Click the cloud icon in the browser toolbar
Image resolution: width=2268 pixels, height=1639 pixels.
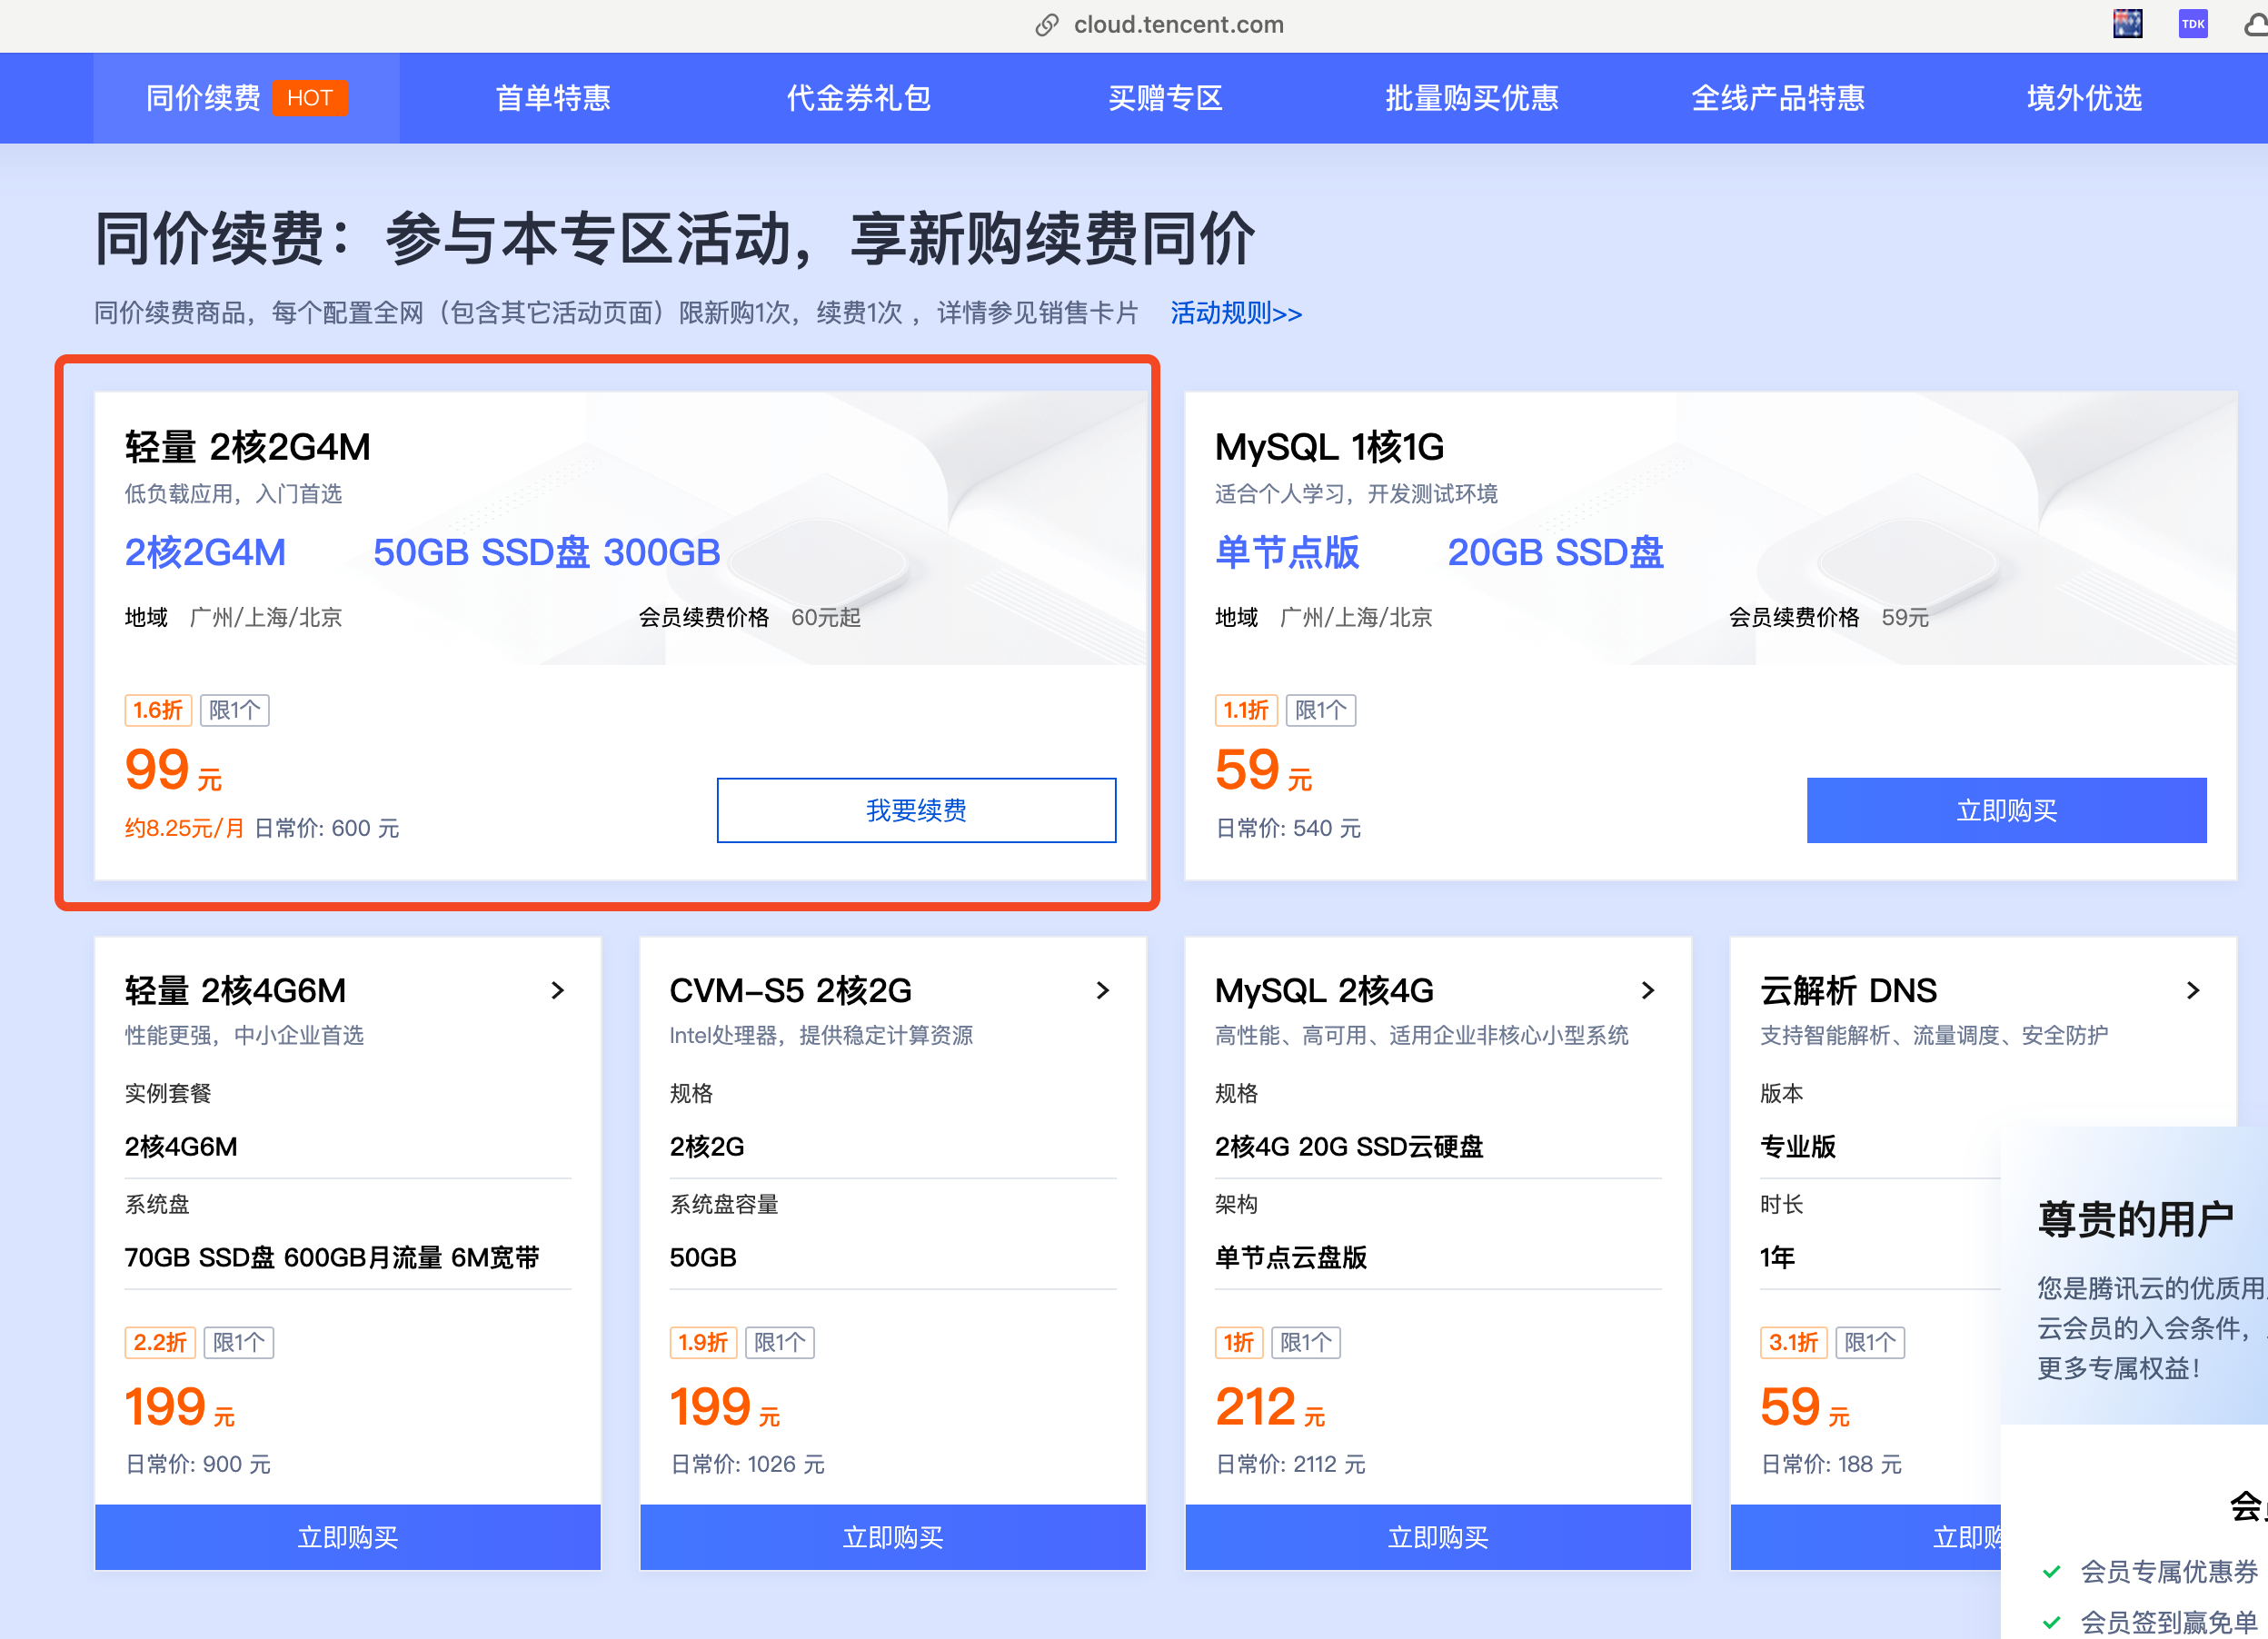pyautogui.click(x=2255, y=24)
